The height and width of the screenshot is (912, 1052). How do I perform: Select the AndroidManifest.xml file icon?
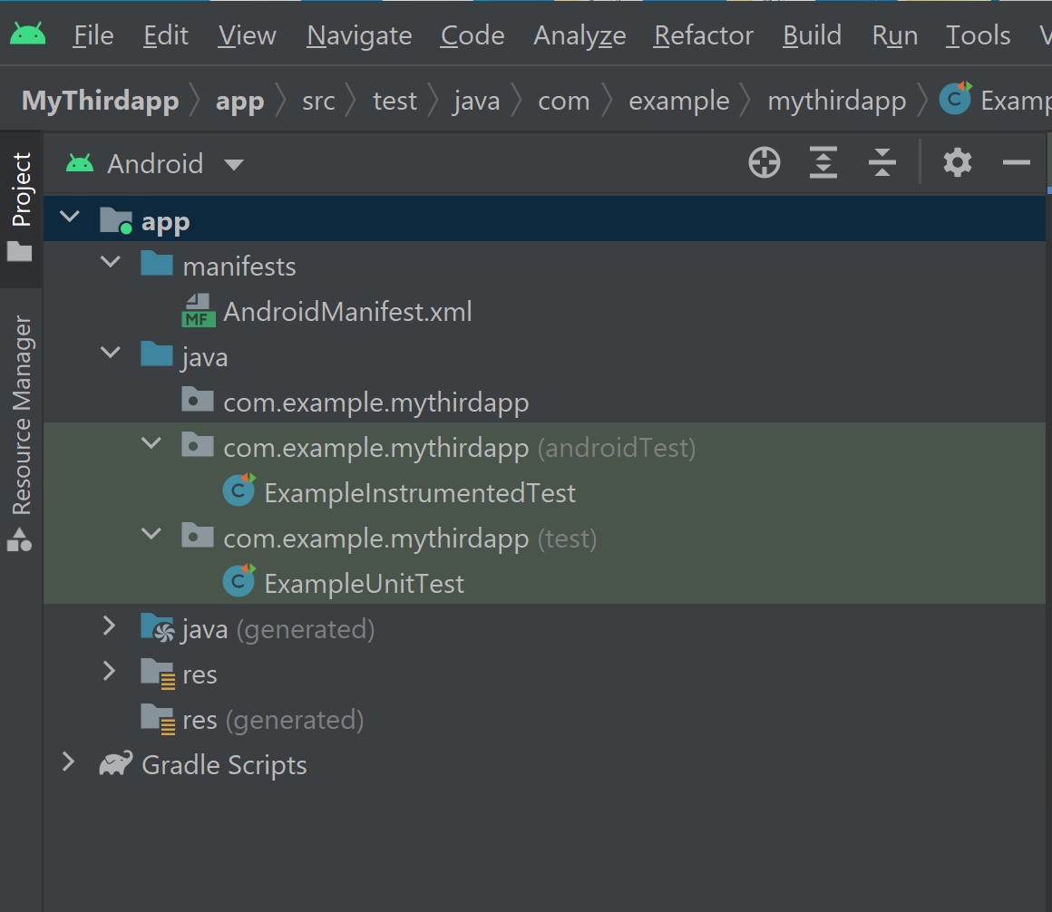(x=199, y=310)
